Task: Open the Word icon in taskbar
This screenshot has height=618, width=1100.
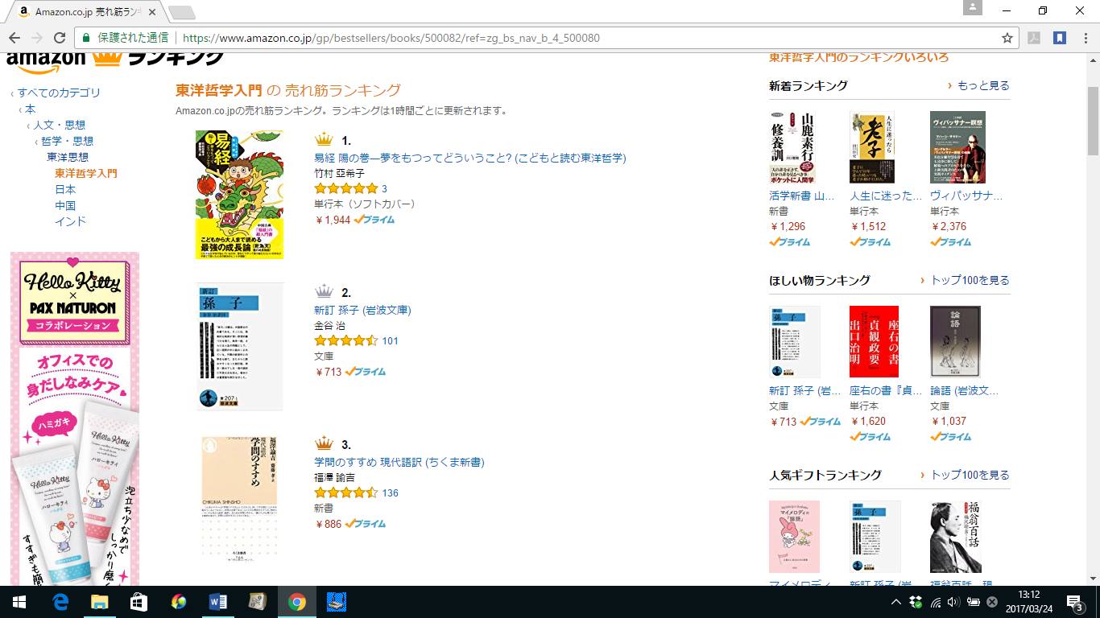Action: (x=217, y=602)
